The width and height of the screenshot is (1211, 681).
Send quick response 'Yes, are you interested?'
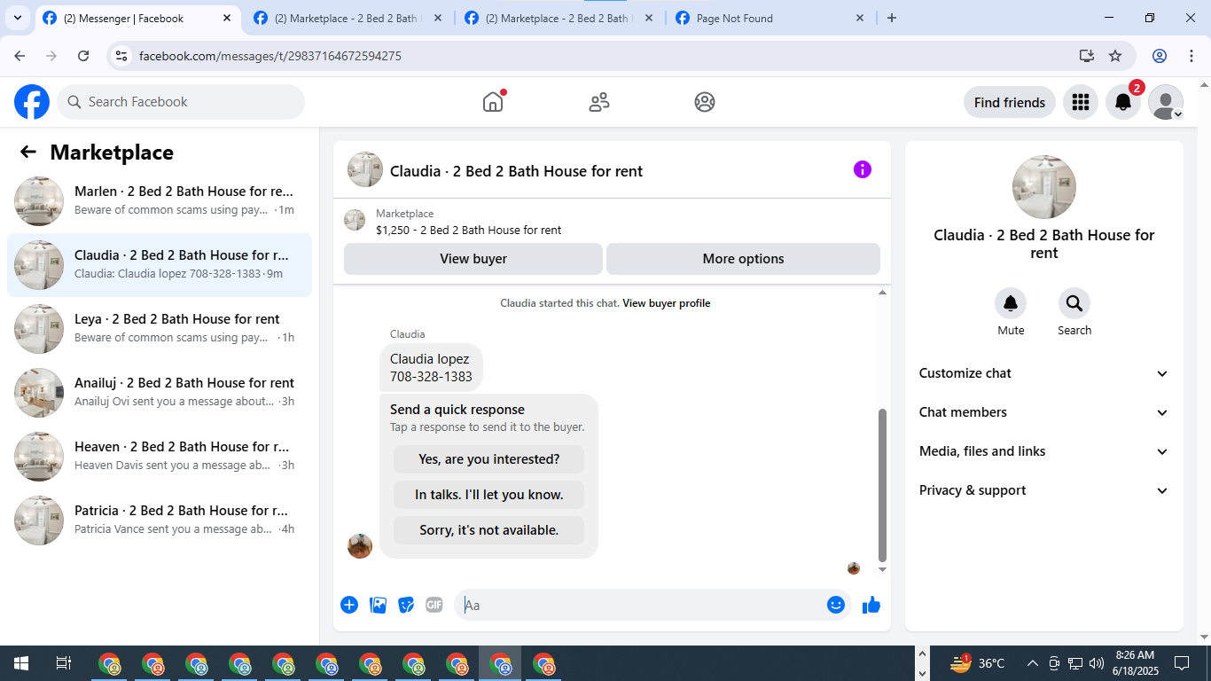pyautogui.click(x=489, y=459)
